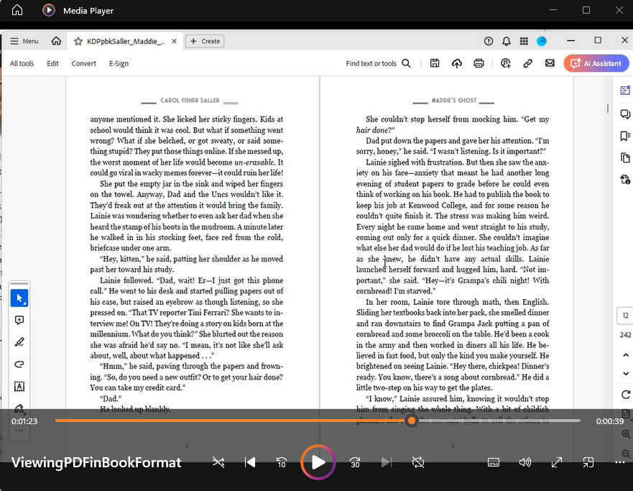This screenshot has width=633, height=491.
Task: Go to the previous page arrow
Action: [625, 355]
